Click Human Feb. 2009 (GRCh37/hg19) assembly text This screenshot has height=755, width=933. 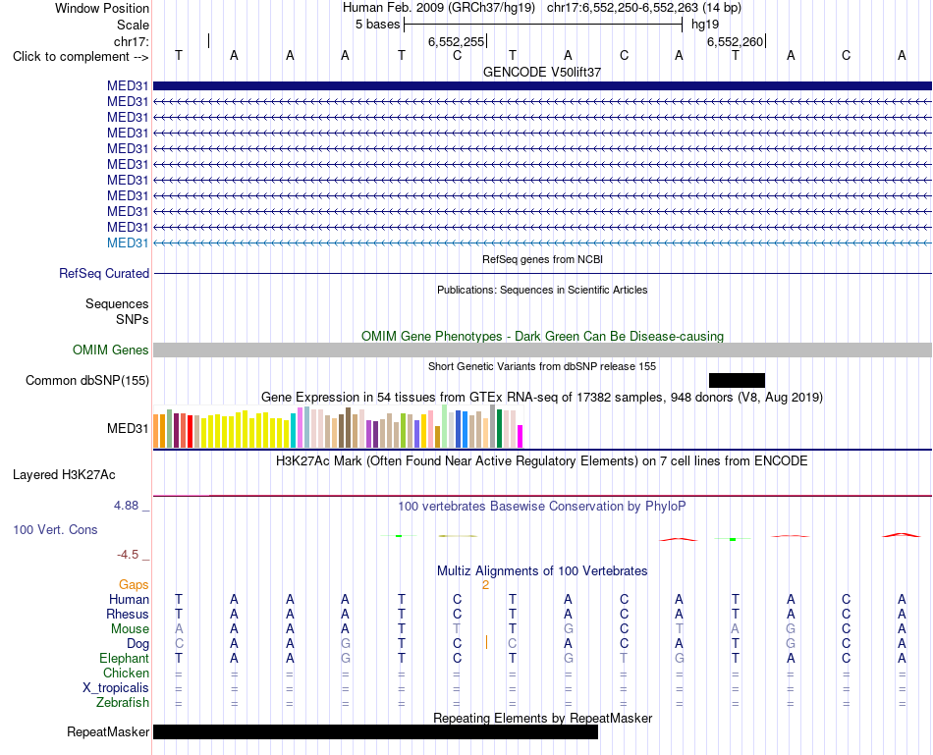439,8
